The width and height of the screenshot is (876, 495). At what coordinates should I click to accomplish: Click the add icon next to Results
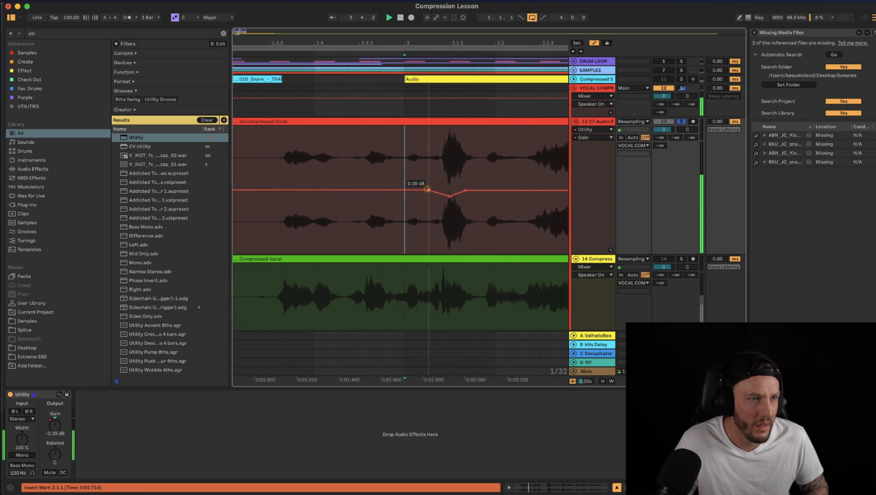pos(224,120)
